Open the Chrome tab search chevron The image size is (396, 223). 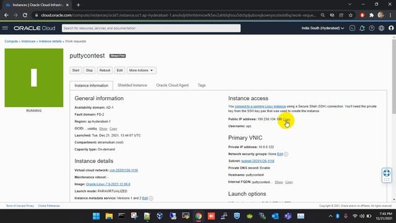(350, 4)
